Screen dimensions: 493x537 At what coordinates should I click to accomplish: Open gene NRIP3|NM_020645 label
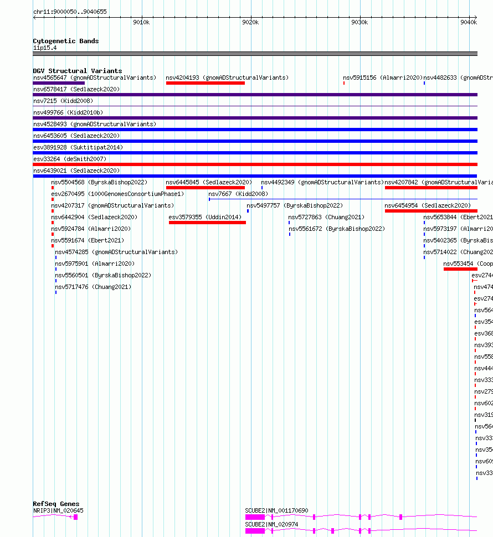tap(58, 510)
